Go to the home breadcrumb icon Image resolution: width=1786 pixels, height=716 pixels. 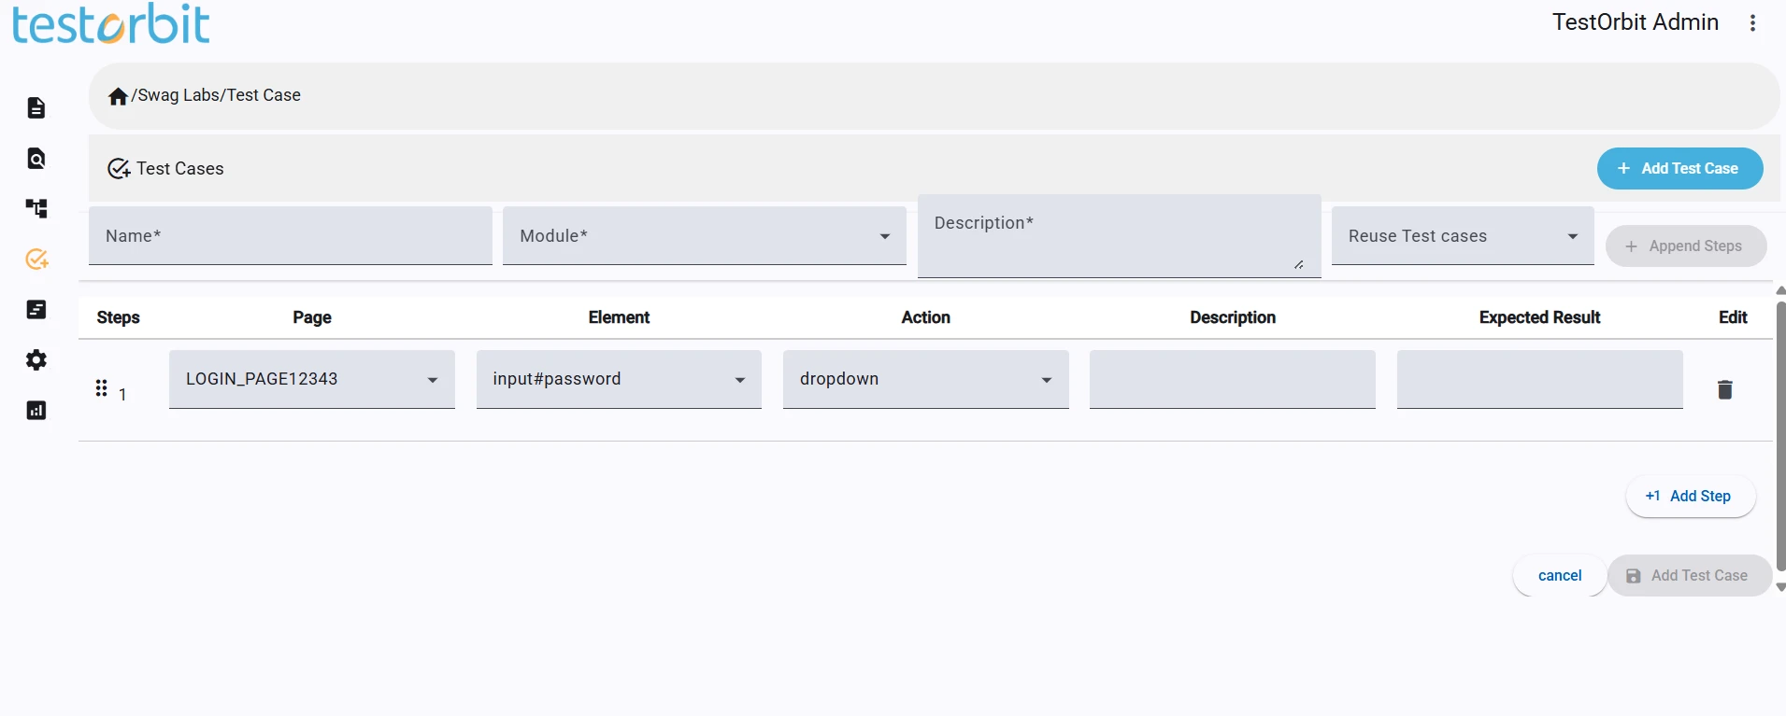118,96
